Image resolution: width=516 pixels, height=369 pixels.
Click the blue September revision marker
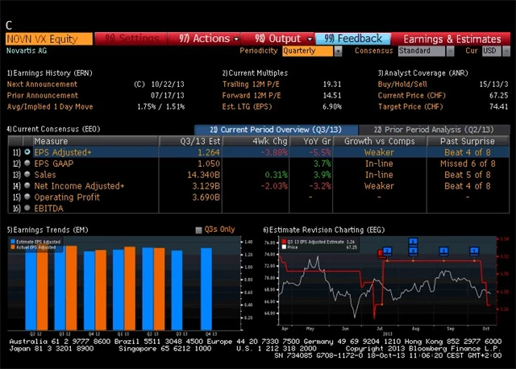point(443,251)
